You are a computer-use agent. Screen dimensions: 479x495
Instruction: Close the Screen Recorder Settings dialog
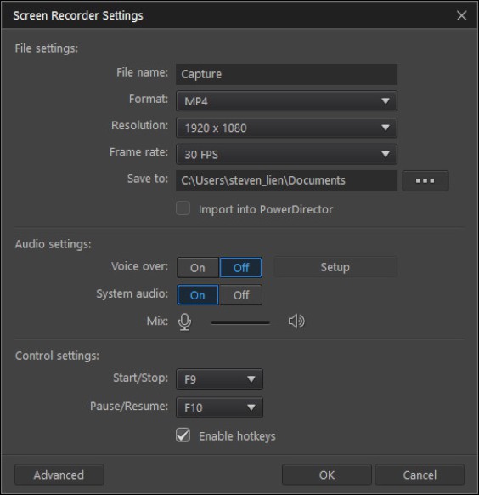pyautogui.click(x=462, y=15)
